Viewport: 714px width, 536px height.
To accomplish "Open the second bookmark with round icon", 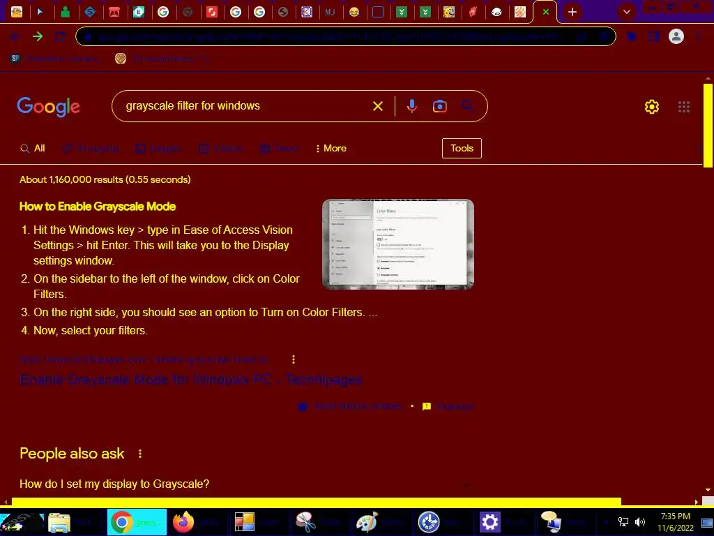I will click(161, 59).
